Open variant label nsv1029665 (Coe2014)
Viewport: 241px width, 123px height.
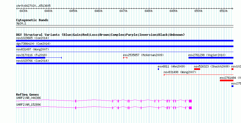pyautogui.click(x=32, y=38)
